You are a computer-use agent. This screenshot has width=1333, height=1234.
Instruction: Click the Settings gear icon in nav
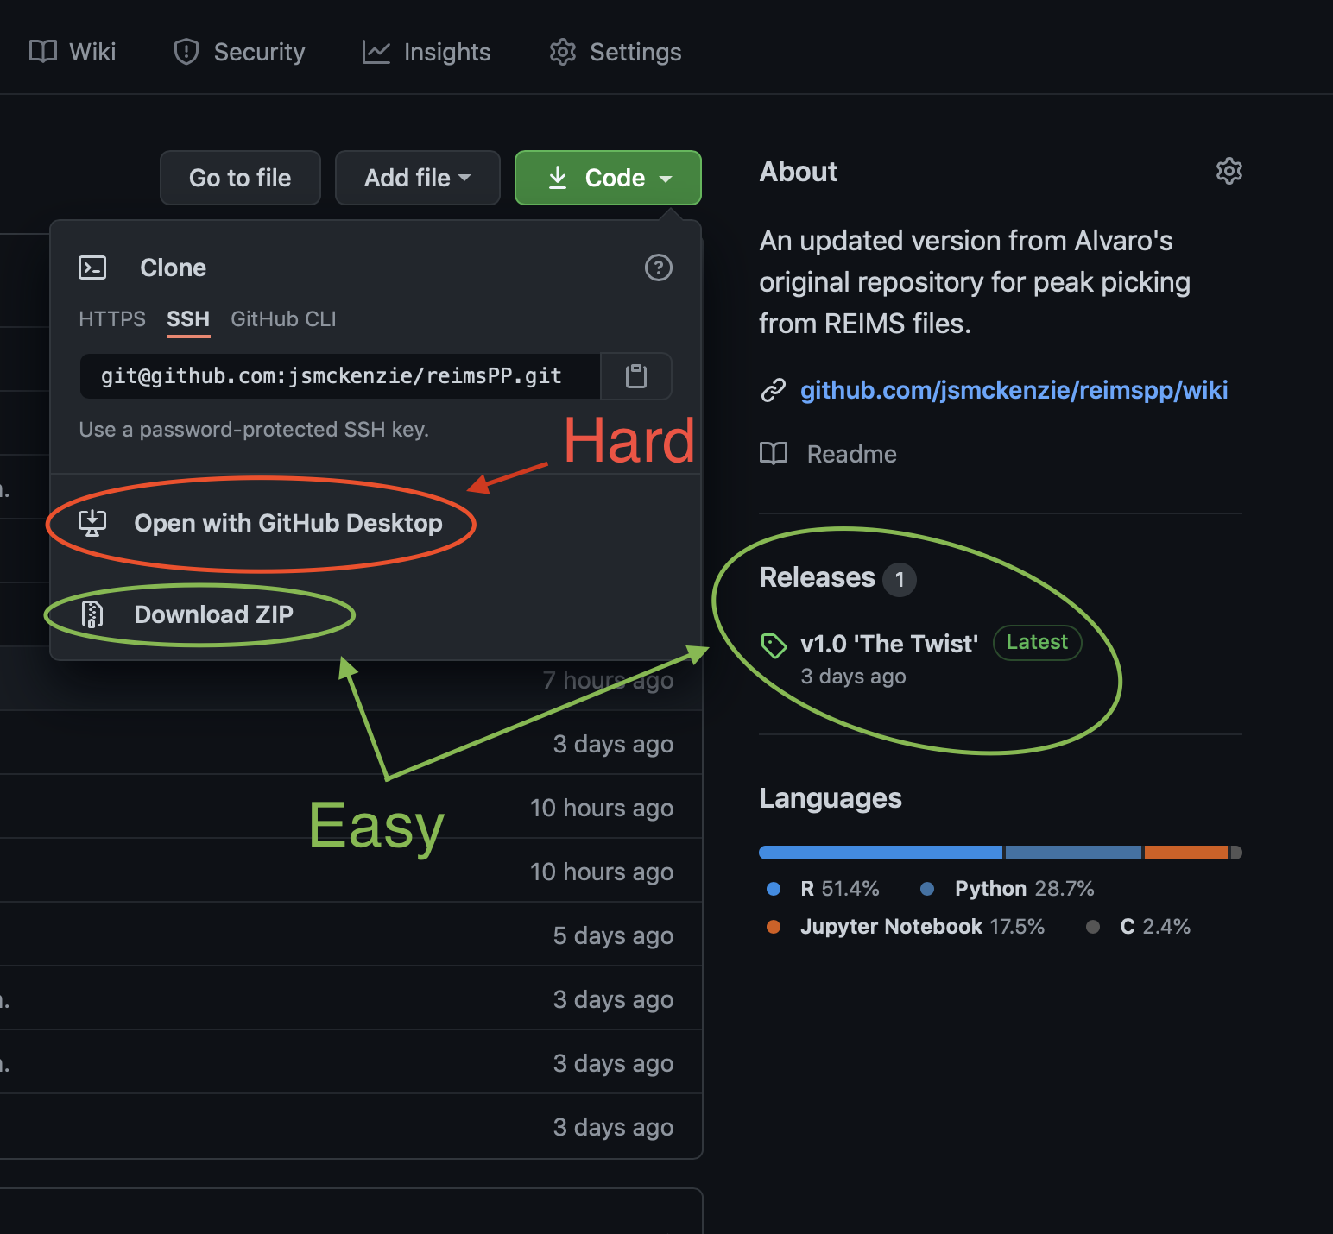(563, 52)
